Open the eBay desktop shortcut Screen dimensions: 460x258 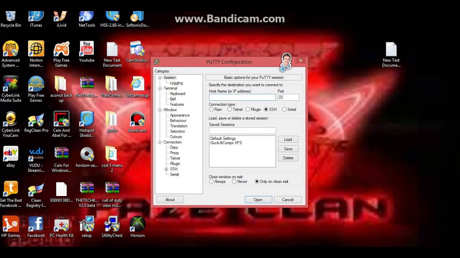(x=11, y=157)
